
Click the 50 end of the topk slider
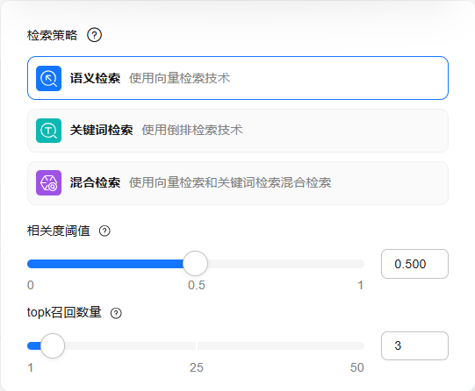[361, 345]
